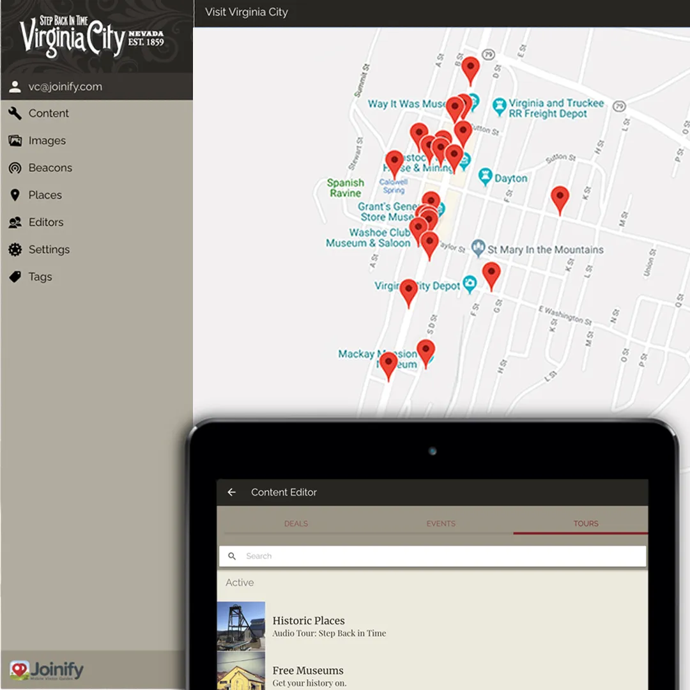Click the Search input field
Image resolution: width=690 pixels, height=690 pixels.
[433, 556]
